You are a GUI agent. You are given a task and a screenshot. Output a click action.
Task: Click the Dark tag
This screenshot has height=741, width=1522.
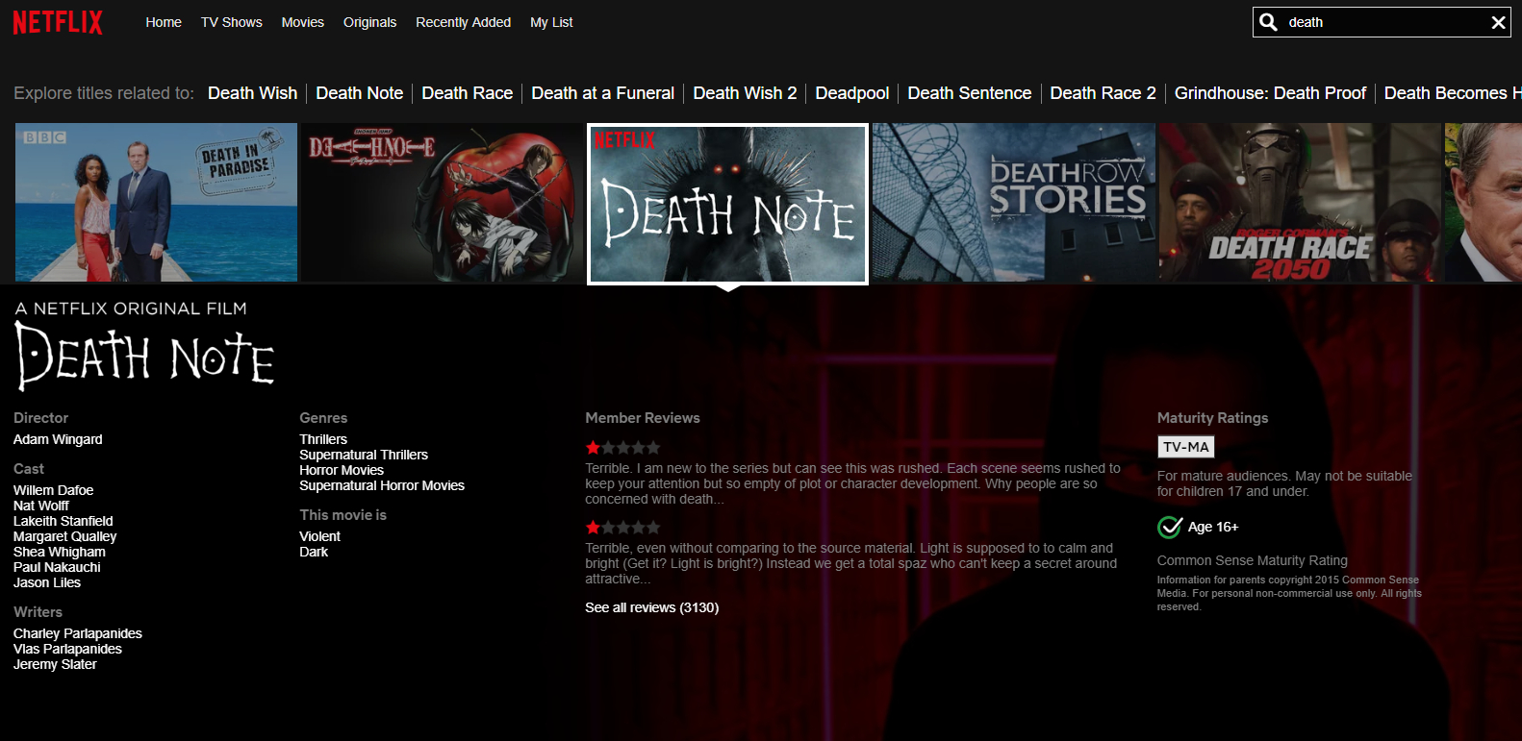point(314,552)
